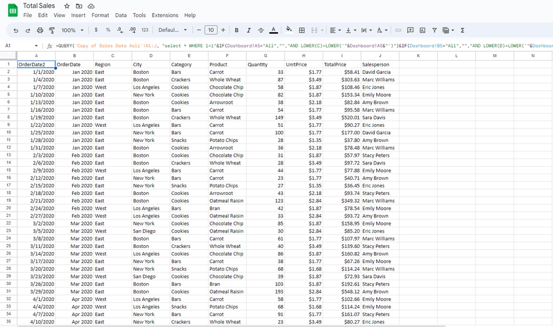Viewport: 553px width, 327px height.
Task: Decrease font size with minus button
Action: click(x=199, y=31)
